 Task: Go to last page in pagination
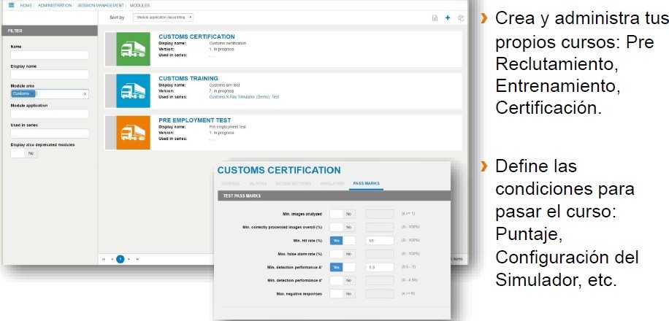click(x=137, y=259)
